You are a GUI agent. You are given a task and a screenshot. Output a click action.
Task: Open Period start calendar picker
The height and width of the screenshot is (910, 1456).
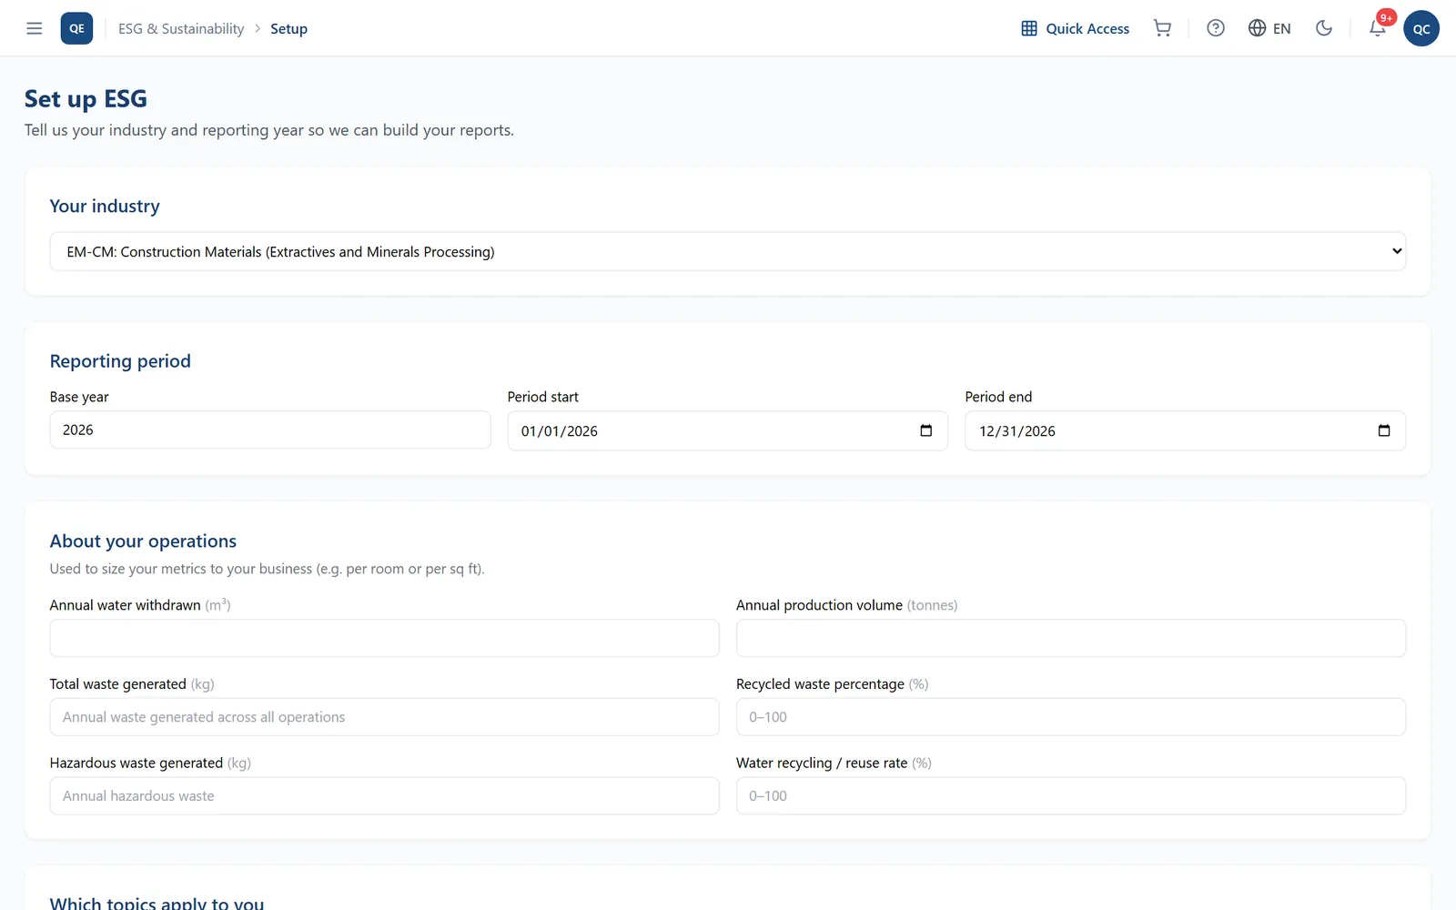pos(926,430)
